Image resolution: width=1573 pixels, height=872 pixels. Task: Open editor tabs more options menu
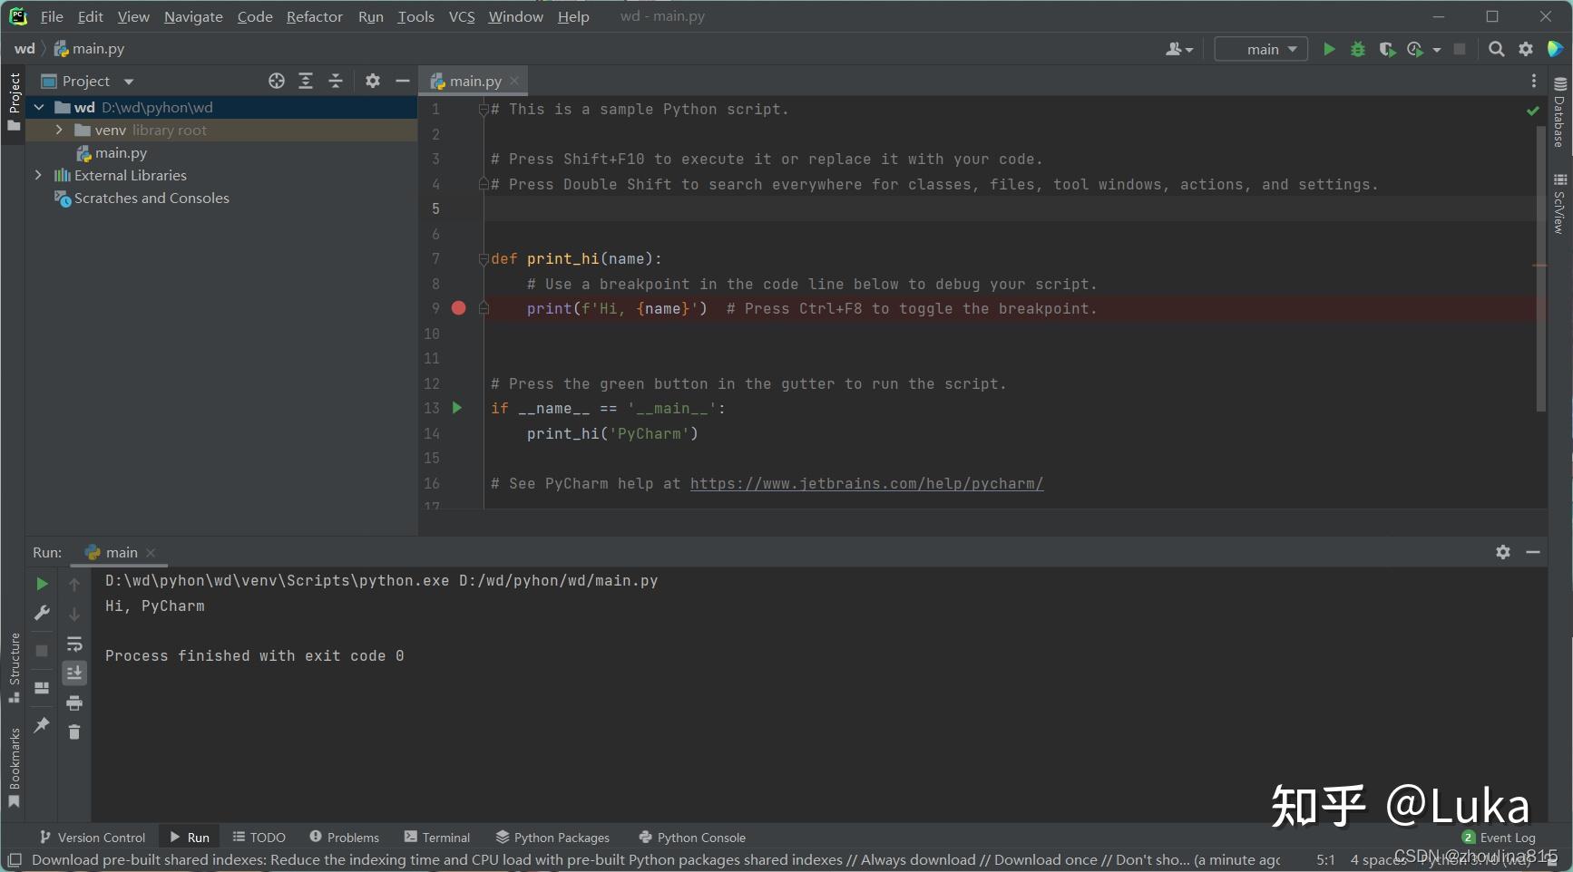1534,81
